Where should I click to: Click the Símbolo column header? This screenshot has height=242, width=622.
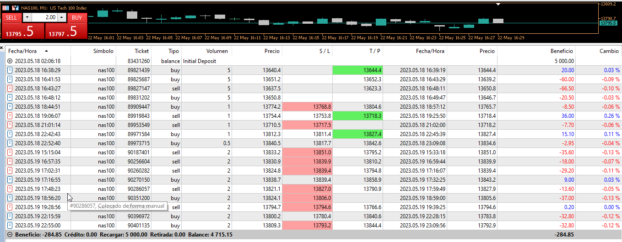coord(103,51)
